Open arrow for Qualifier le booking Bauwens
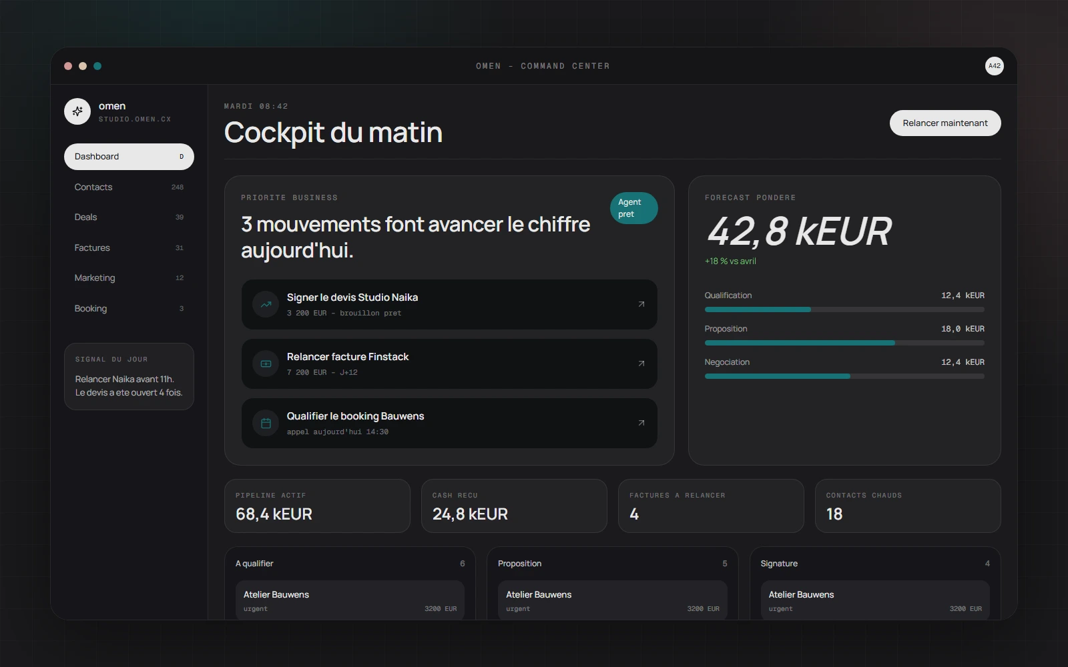The height and width of the screenshot is (667, 1068). click(641, 423)
